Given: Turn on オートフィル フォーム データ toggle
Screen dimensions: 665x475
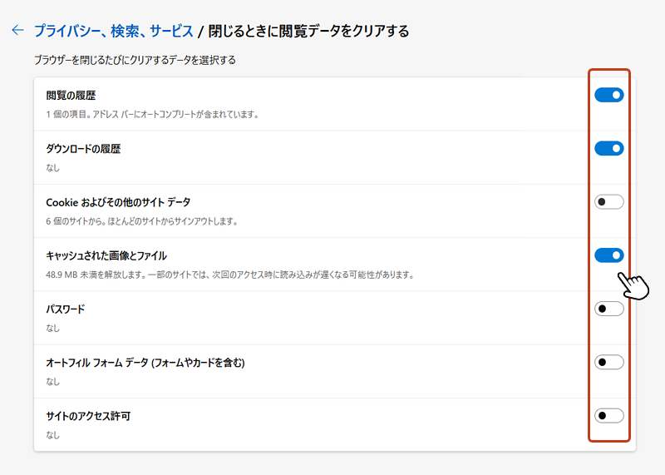Looking at the screenshot, I should 609,363.
